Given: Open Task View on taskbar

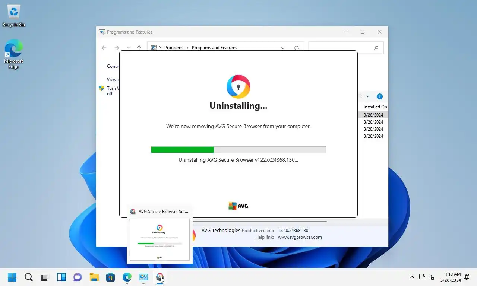Looking at the screenshot, I should (x=45, y=277).
